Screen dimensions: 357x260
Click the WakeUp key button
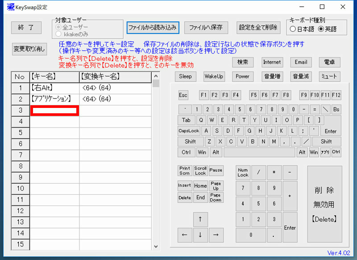coord(214,76)
